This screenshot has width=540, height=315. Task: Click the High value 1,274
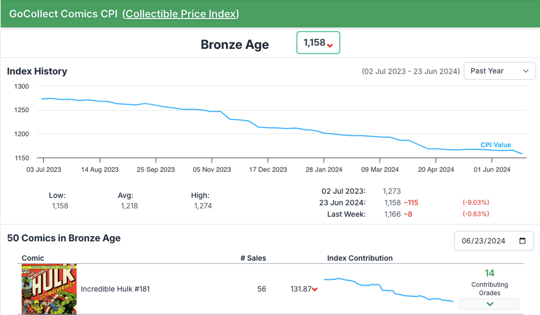point(203,206)
